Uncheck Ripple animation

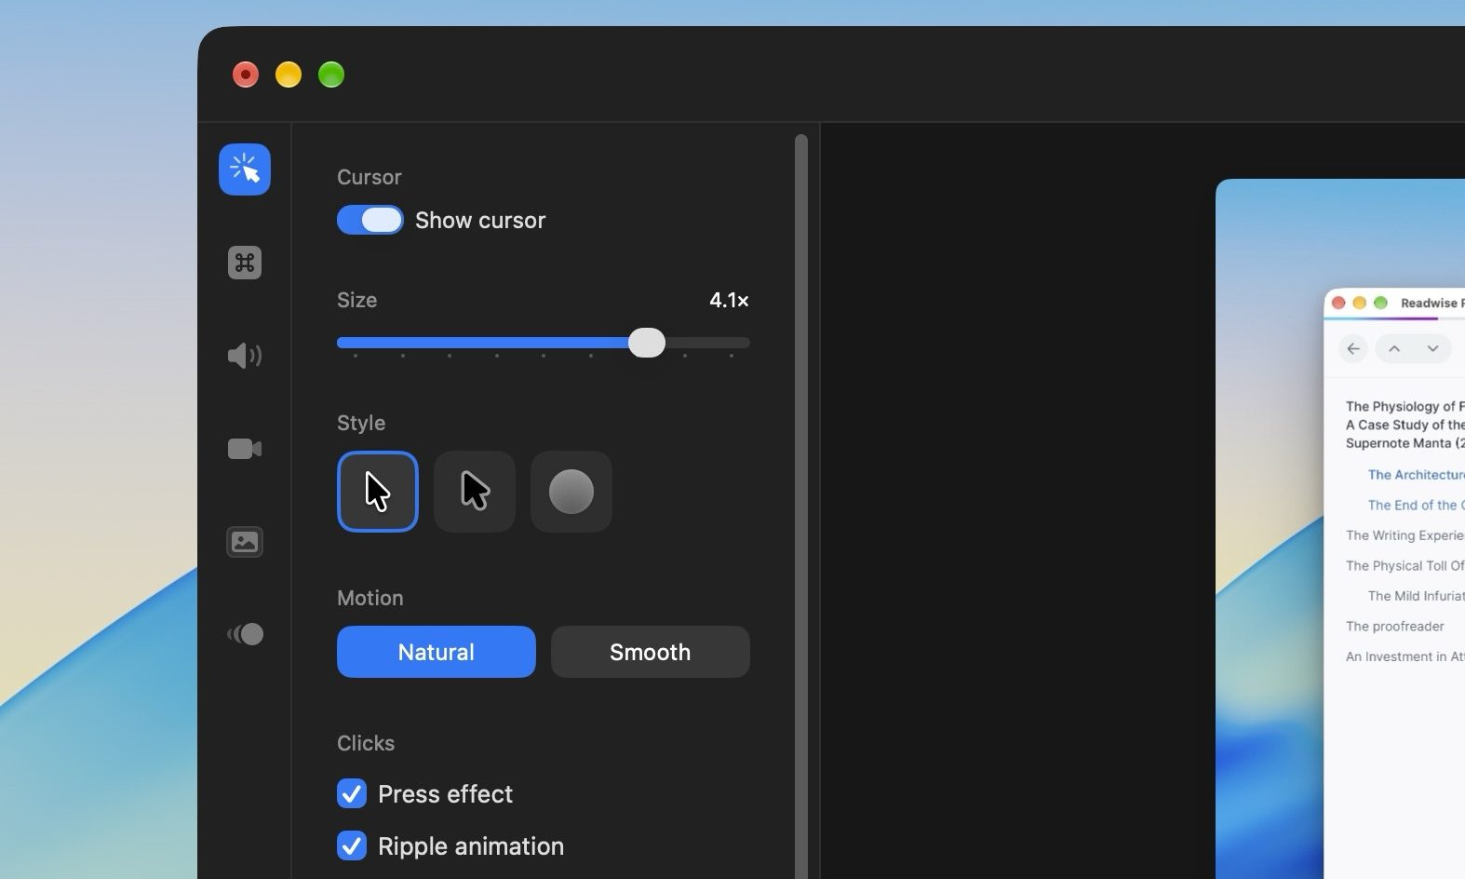click(x=352, y=845)
